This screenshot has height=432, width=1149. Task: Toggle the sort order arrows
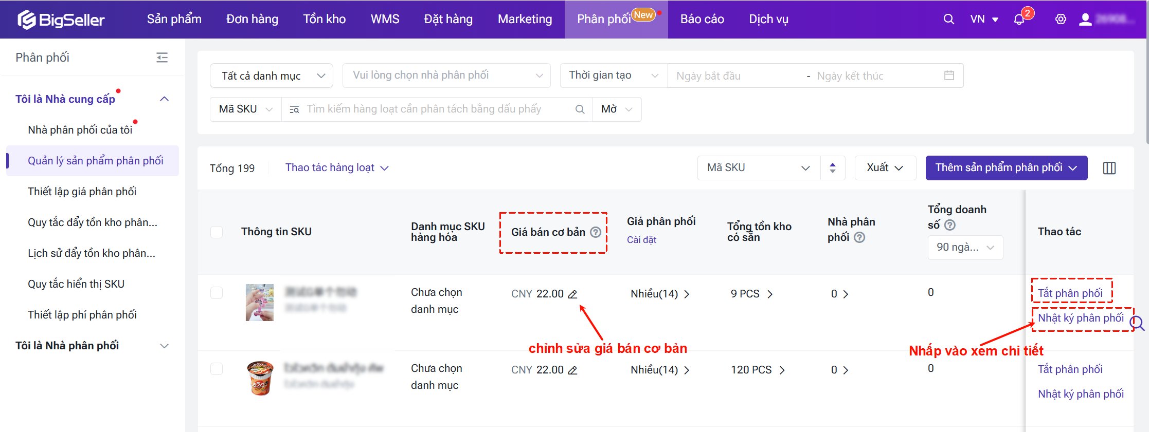point(833,168)
